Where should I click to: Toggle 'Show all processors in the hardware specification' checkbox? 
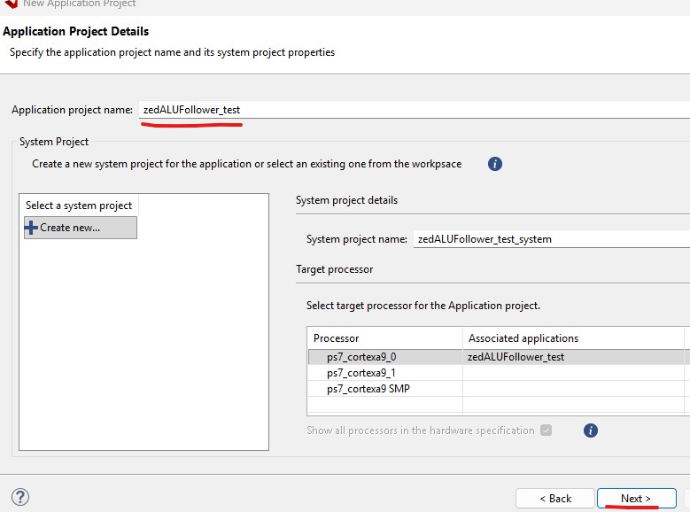tap(546, 431)
